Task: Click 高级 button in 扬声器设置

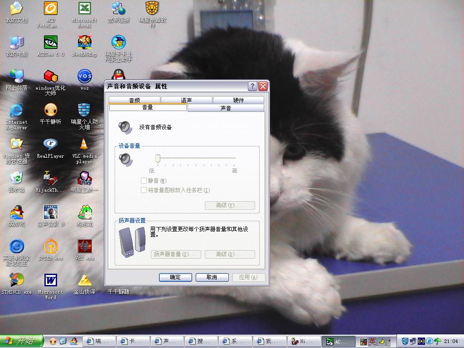Action: 230,254
